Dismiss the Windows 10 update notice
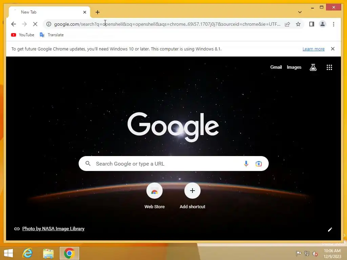This screenshot has width=347, height=260. (x=333, y=49)
